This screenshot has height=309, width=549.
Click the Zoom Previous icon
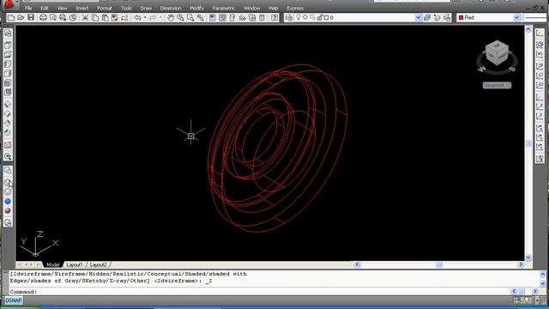pyautogui.click(x=200, y=17)
